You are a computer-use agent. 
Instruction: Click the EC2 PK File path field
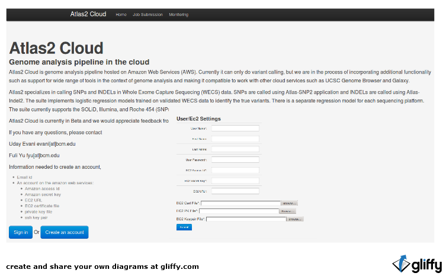(x=239, y=211)
